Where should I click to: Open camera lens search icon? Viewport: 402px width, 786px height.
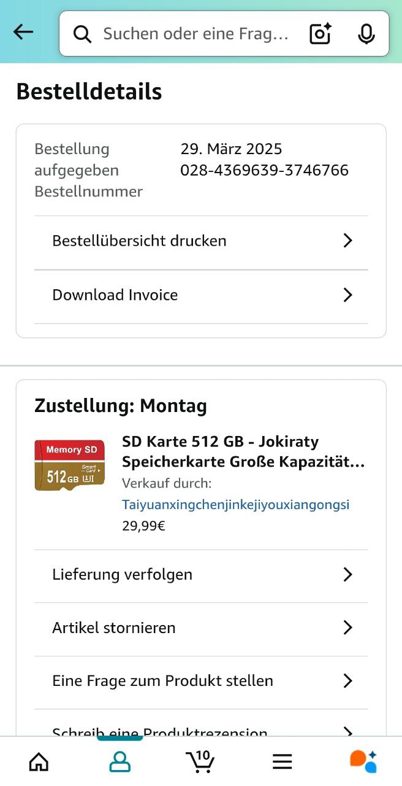click(x=320, y=34)
